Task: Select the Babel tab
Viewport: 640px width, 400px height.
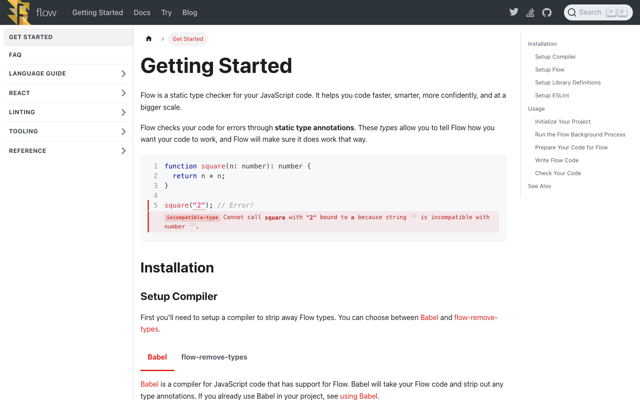Action: tap(157, 357)
